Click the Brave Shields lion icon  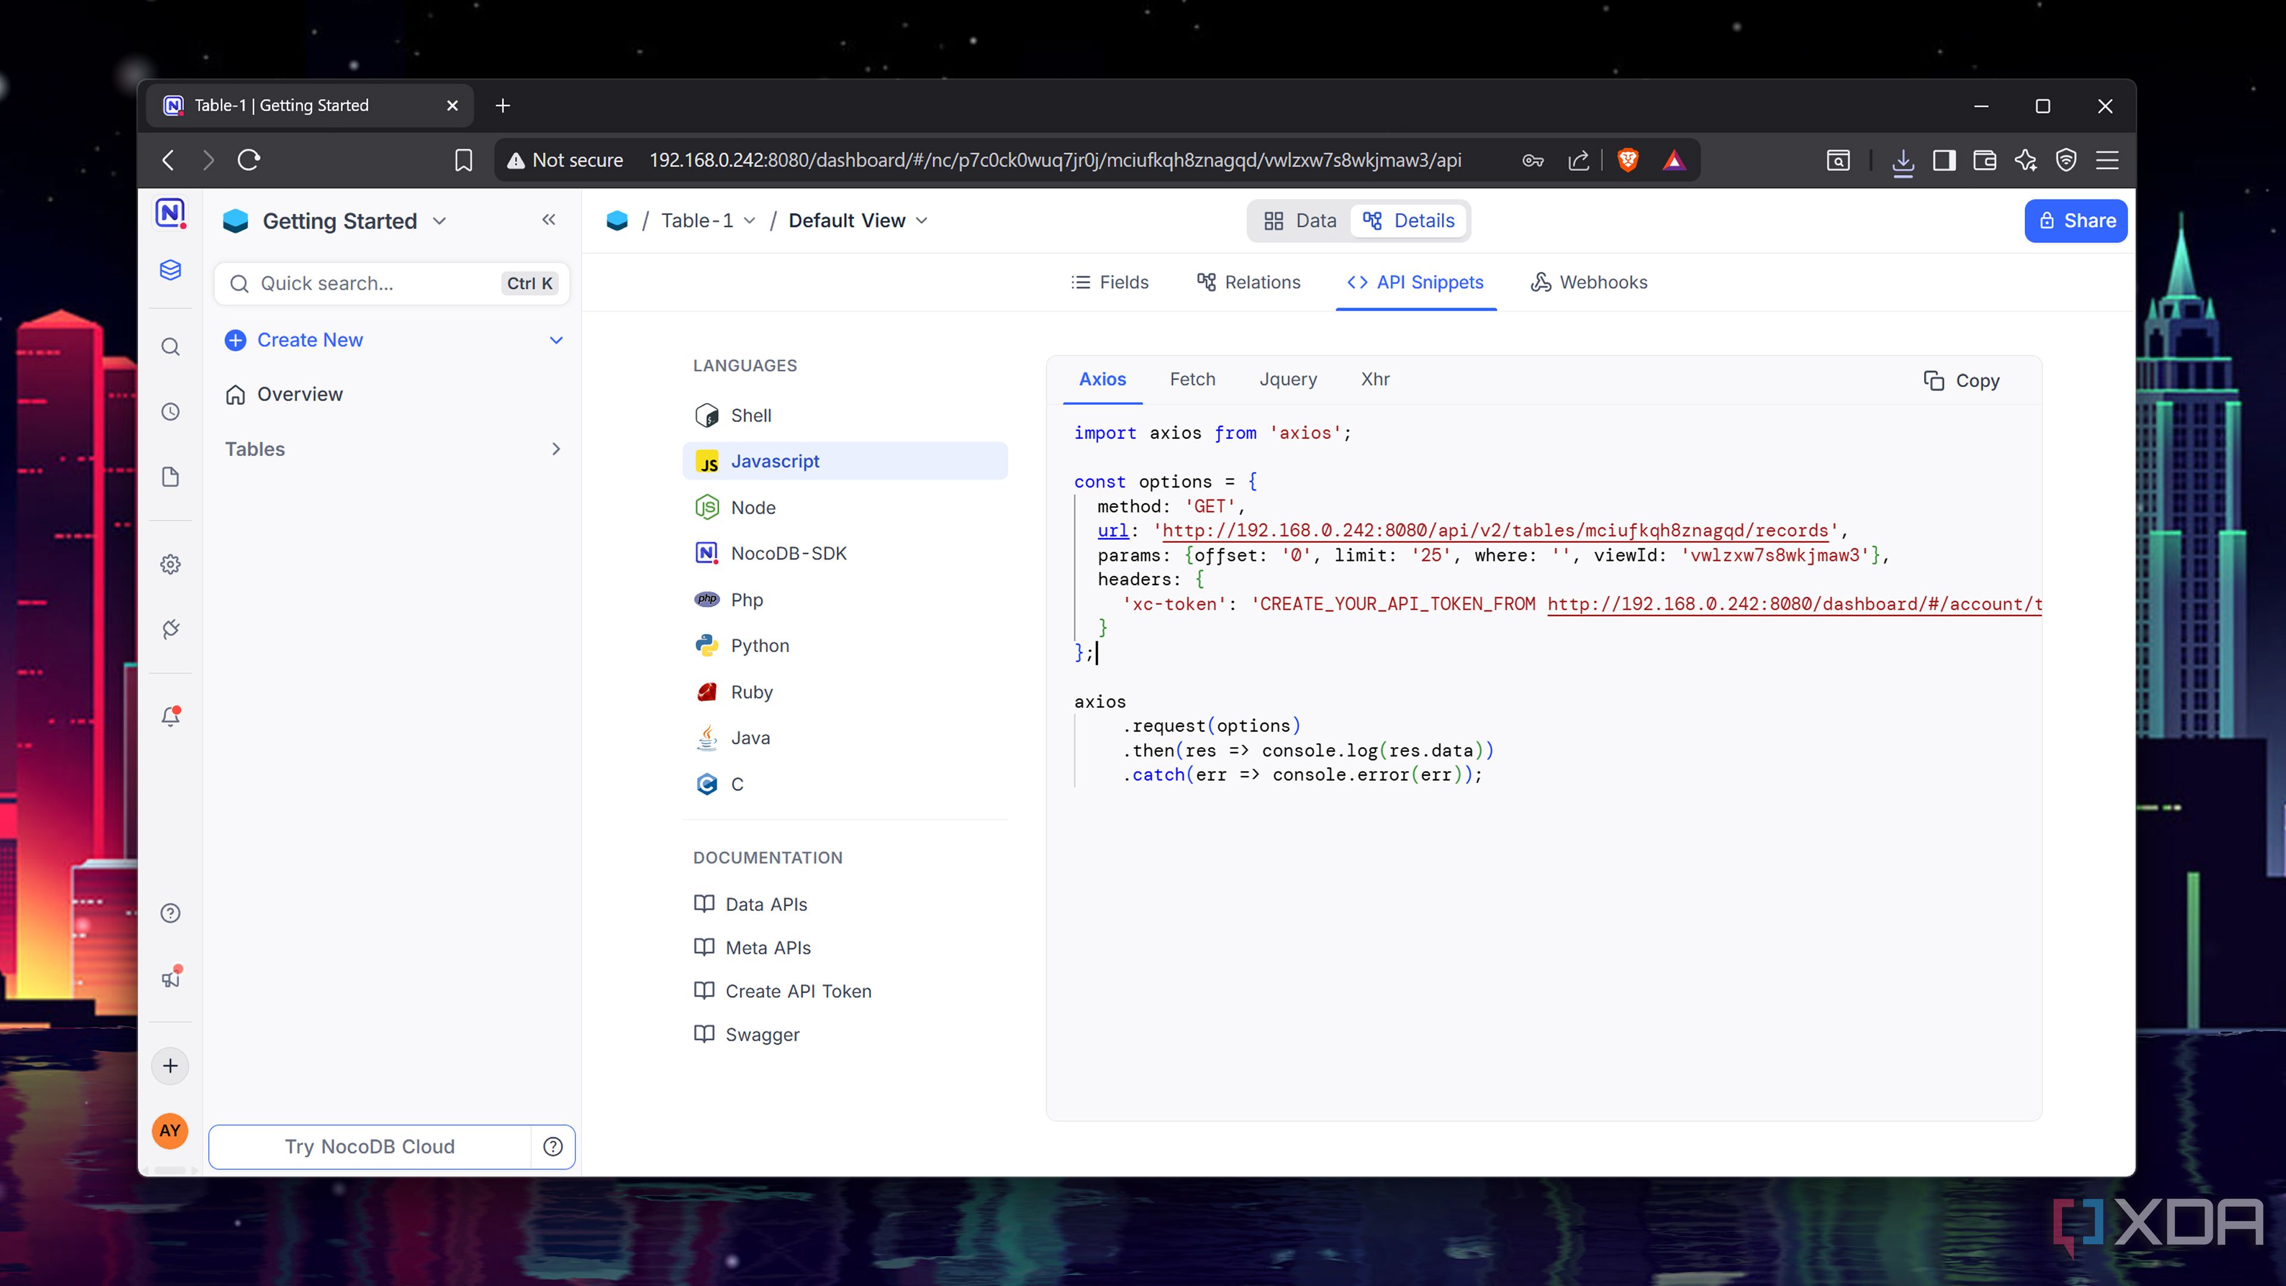pos(1628,160)
